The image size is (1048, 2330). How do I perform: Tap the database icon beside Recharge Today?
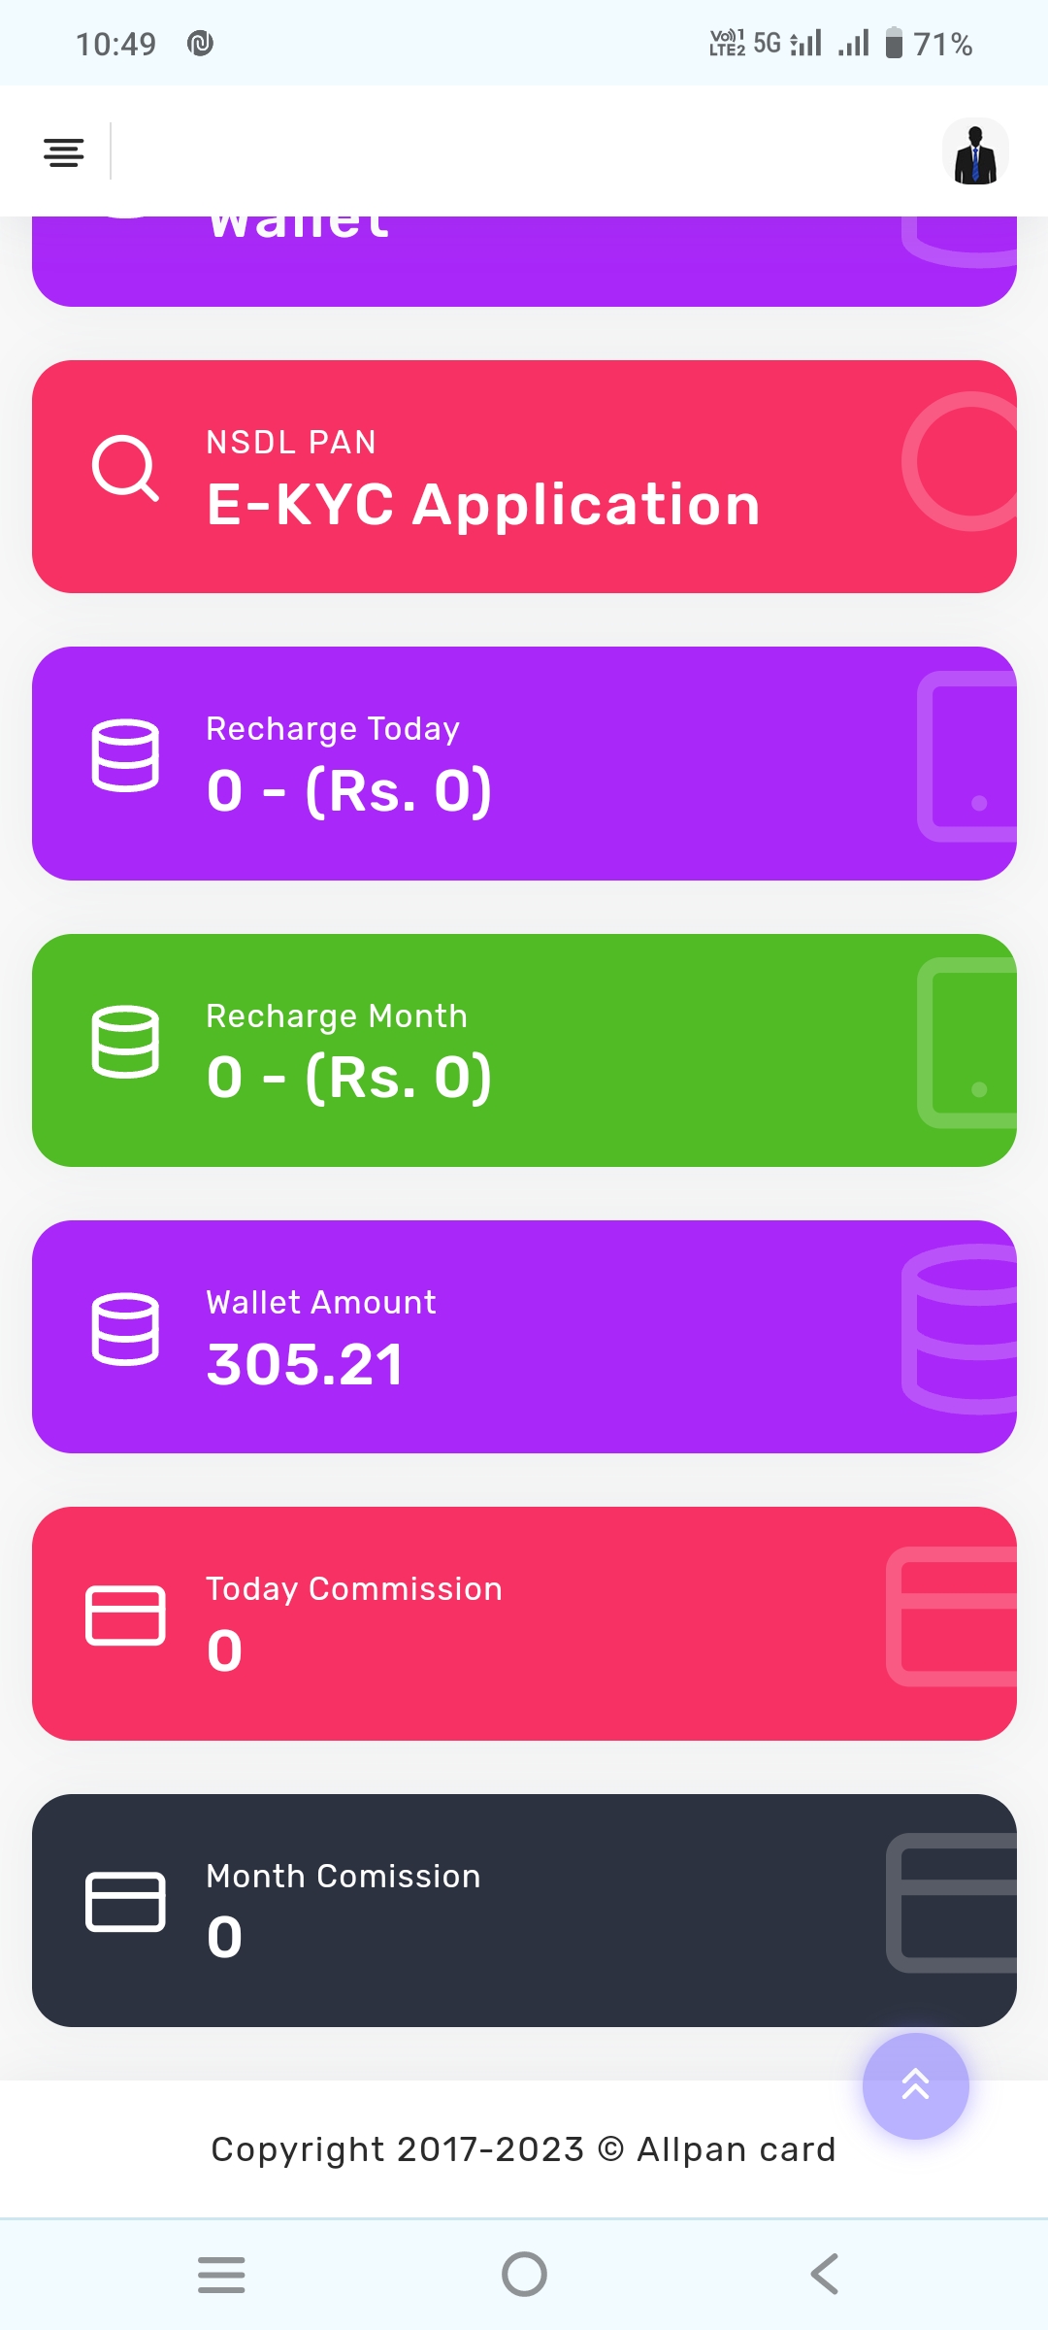click(x=125, y=755)
